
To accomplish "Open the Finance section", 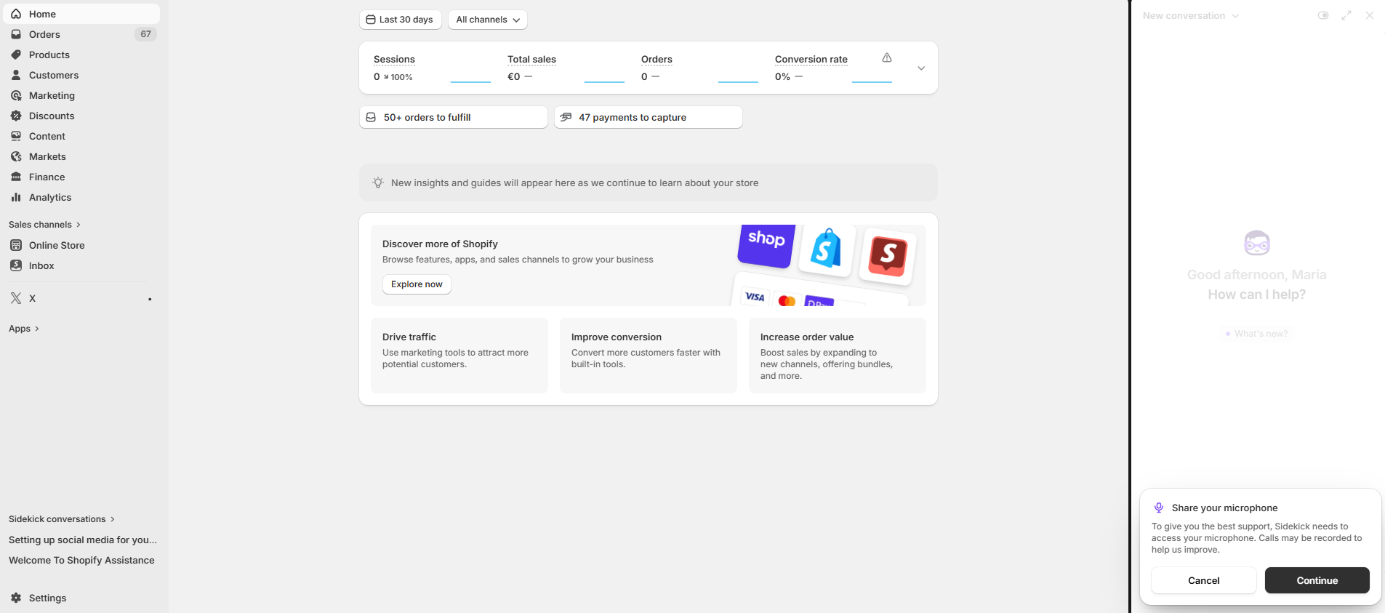I will (81, 177).
